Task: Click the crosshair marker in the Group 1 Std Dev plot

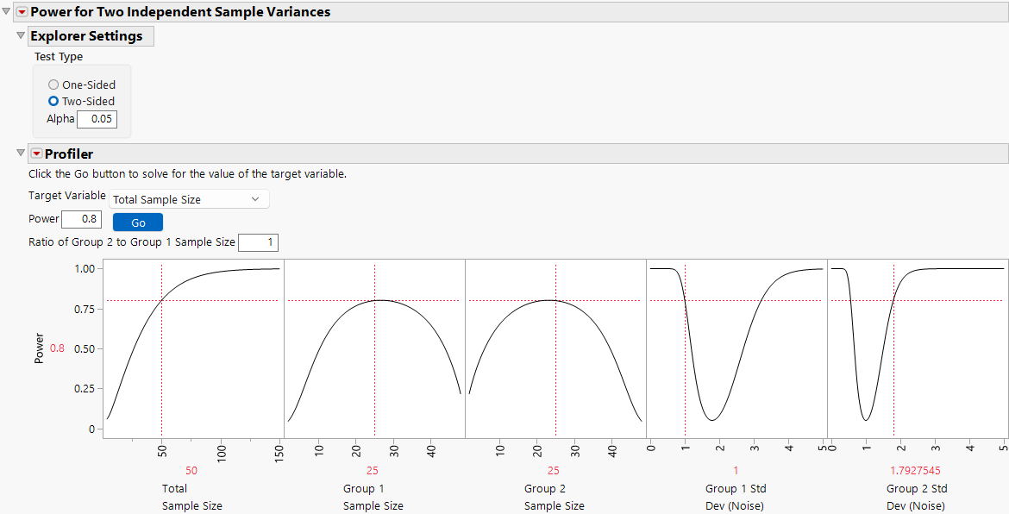Action: (684, 301)
